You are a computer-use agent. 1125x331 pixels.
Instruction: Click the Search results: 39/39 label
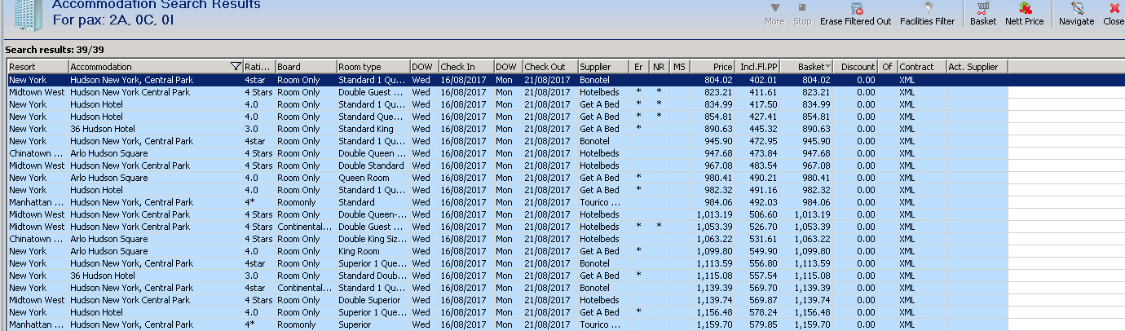[55, 50]
